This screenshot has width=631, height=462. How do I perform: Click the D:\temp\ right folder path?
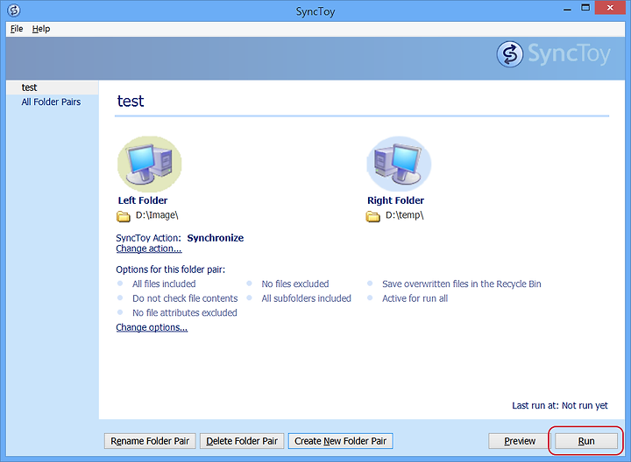point(405,215)
